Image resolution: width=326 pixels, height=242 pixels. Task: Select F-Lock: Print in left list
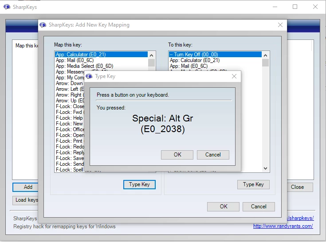click(70, 141)
